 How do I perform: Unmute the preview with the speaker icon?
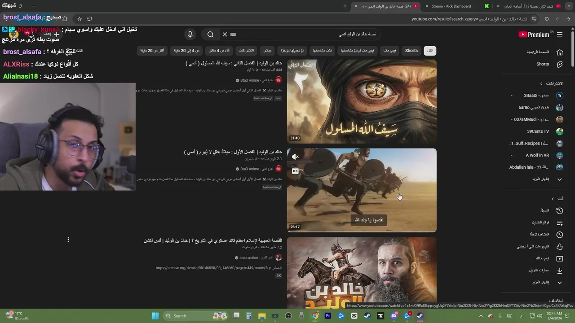(x=295, y=157)
